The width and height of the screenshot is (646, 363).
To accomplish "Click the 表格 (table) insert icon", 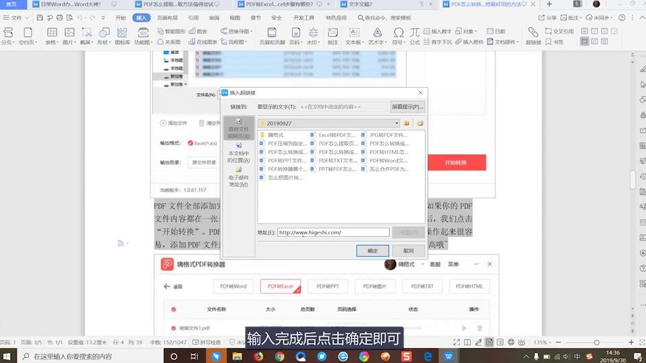I will coord(51,36).
